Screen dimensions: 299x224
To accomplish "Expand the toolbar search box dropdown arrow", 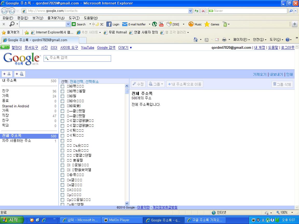I will pyautogui.click(x=68, y=24).
